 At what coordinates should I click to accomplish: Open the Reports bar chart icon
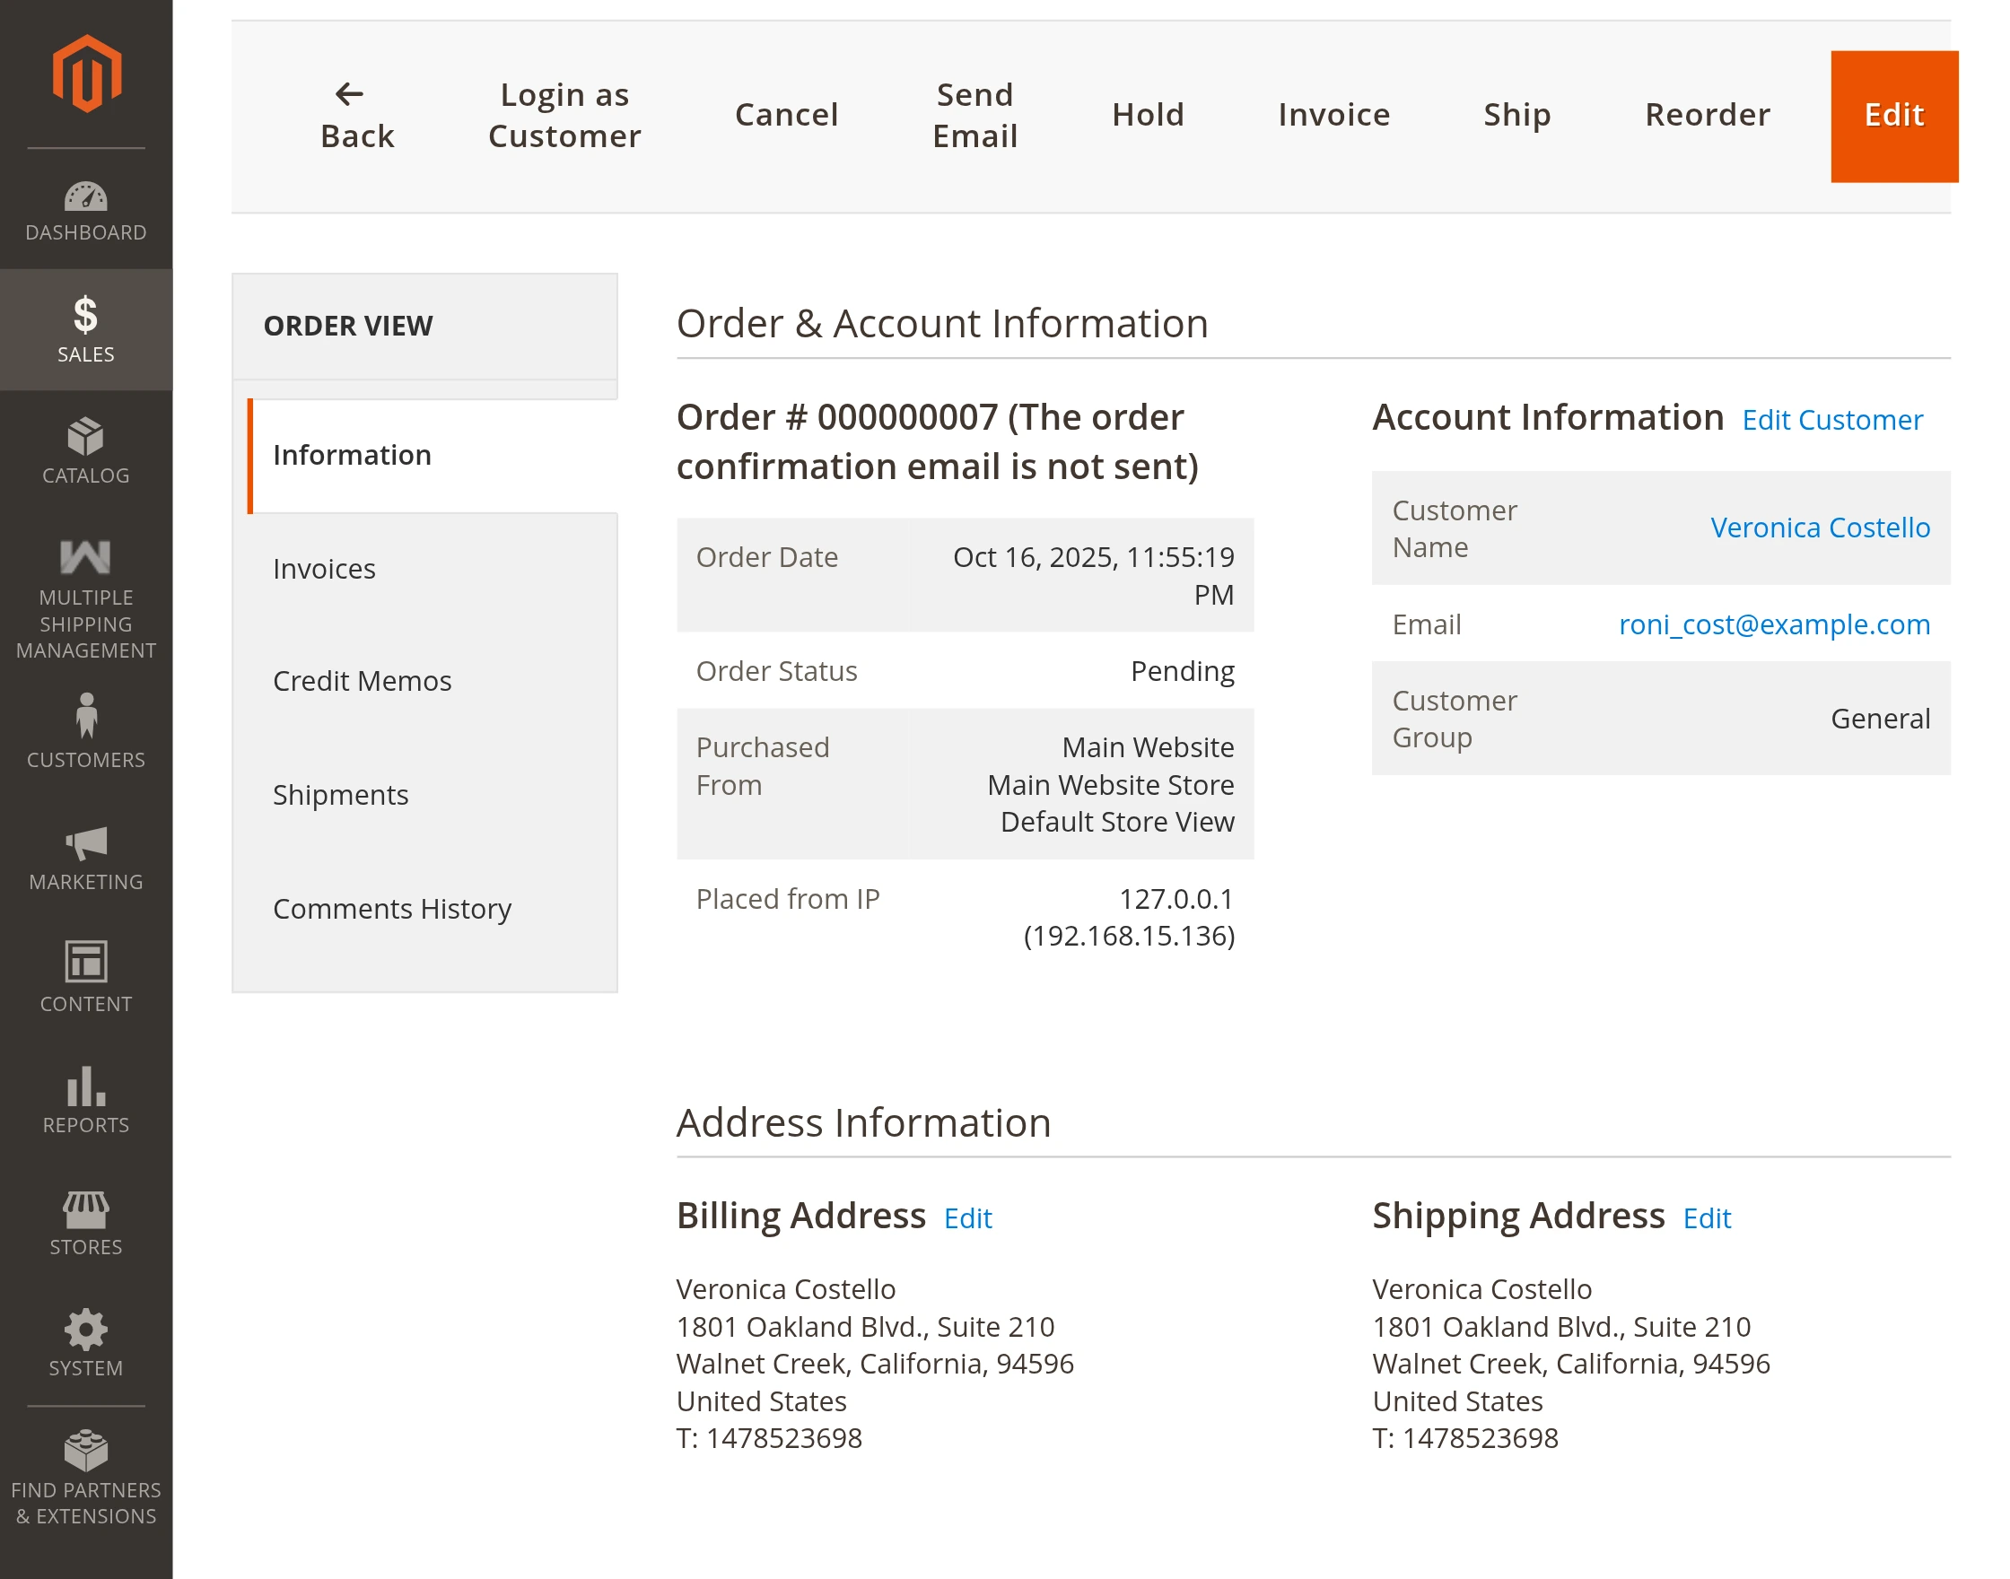click(86, 1087)
